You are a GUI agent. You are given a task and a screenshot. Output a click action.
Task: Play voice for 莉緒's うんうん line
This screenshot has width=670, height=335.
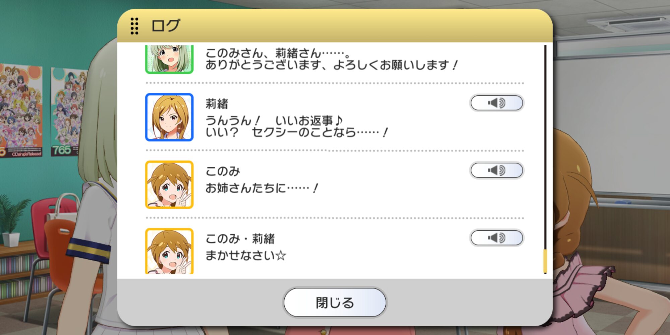click(497, 103)
